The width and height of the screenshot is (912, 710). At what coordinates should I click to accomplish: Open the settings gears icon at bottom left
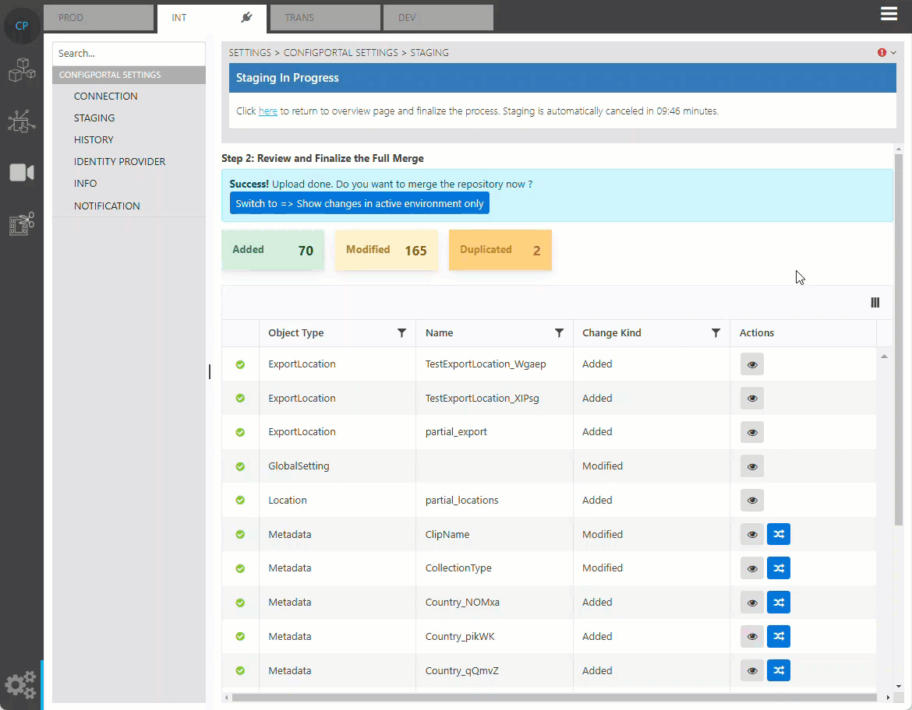point(20,684)
